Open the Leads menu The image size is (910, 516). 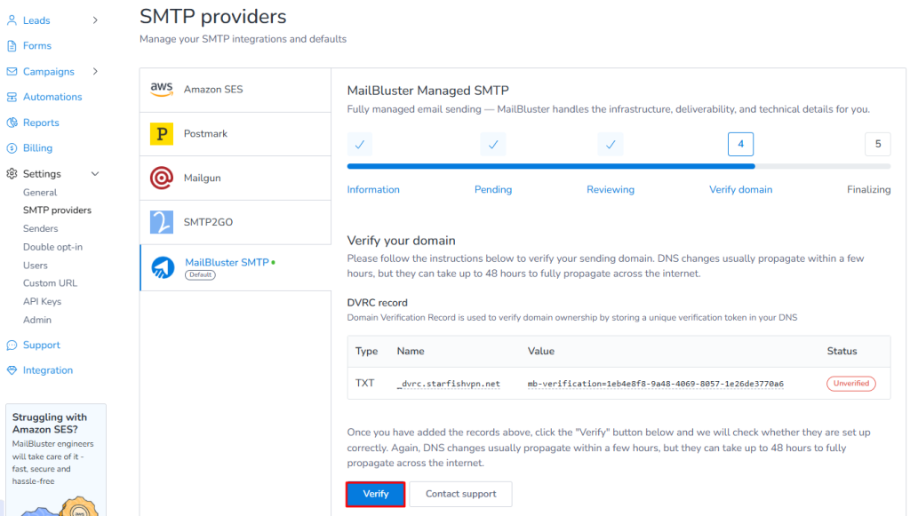pos(36,20)
